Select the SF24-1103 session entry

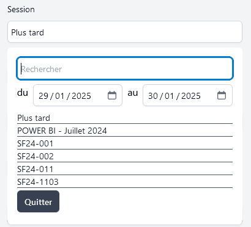click(125, 182)
